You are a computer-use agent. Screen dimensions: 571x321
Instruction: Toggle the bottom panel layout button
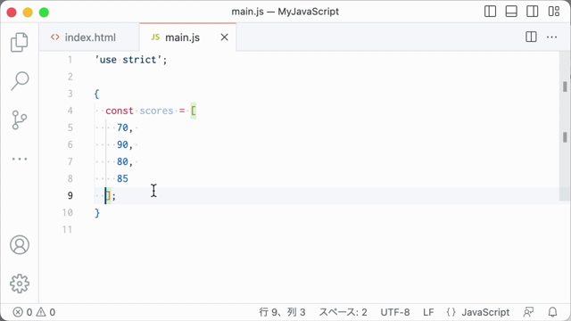(511, 12)
